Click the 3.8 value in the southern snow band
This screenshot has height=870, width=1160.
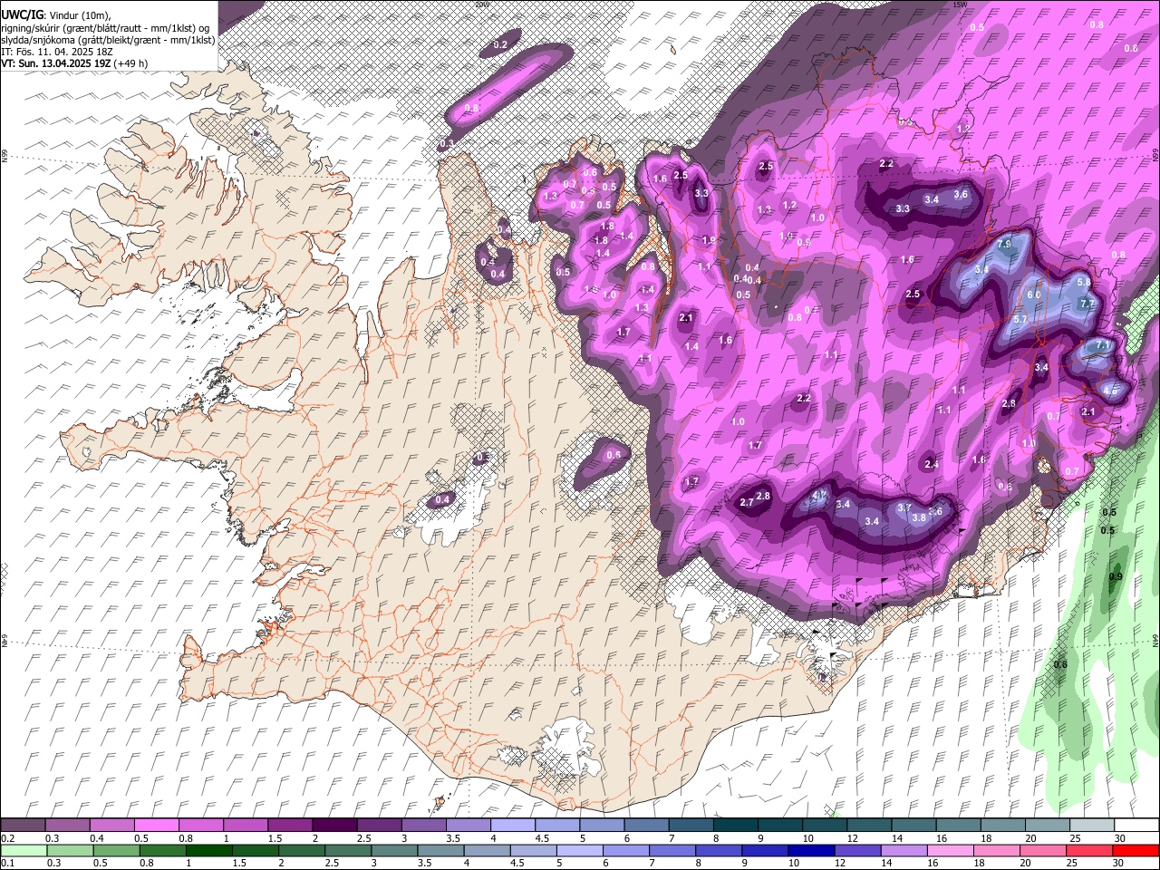(x=918, y=517)
